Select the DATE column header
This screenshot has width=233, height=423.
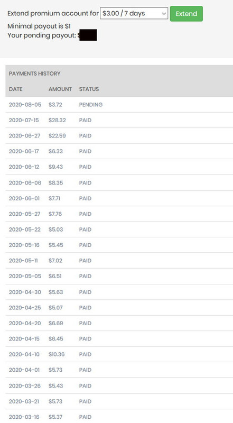(16, 89)
